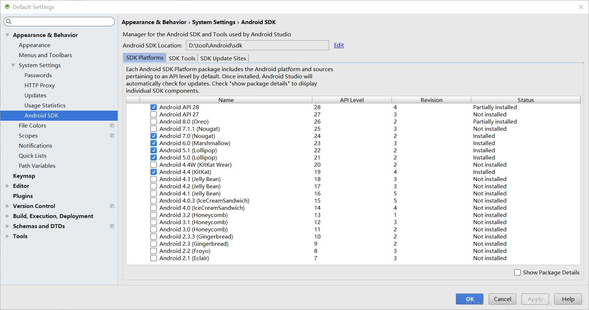This screenshot has width=589, height=310.
Task: Click the Android Studio icon in title bar
Action: [x=7, y=7]
